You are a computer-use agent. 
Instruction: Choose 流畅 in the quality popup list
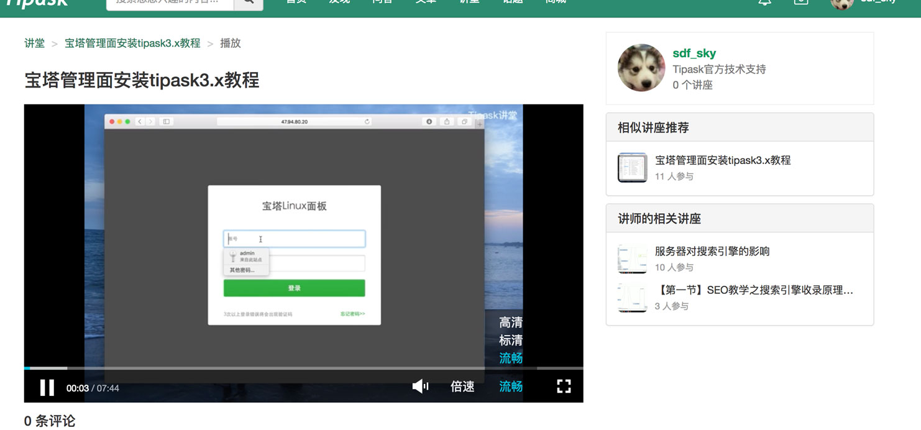(511, 358)
